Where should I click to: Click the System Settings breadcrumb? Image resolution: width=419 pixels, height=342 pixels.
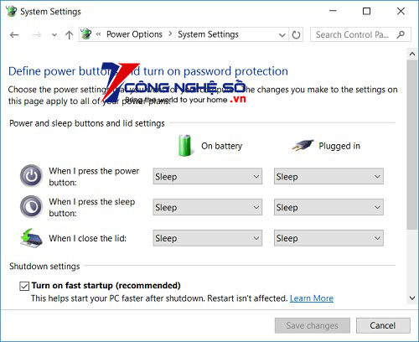tap(208, 34)
